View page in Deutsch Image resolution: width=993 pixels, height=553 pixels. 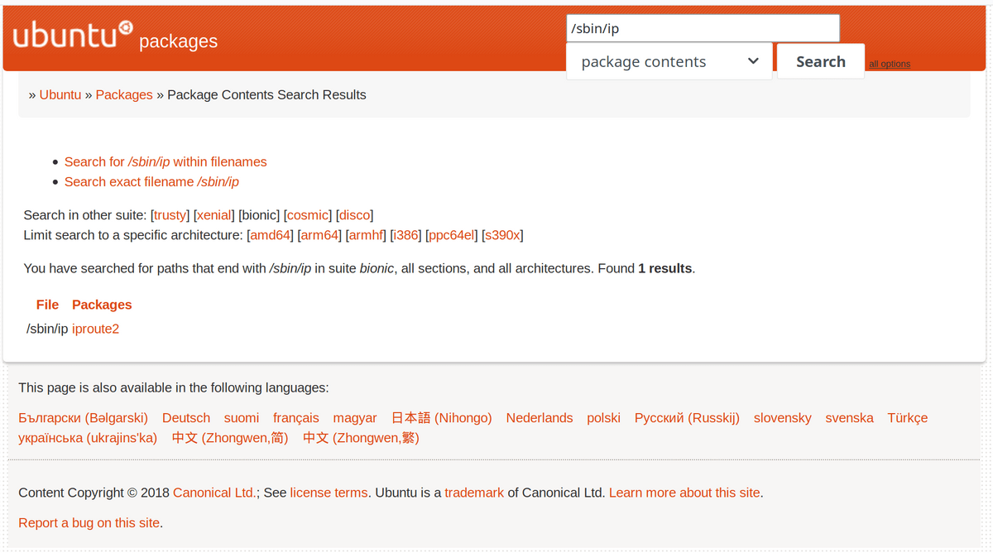(186, 418)
